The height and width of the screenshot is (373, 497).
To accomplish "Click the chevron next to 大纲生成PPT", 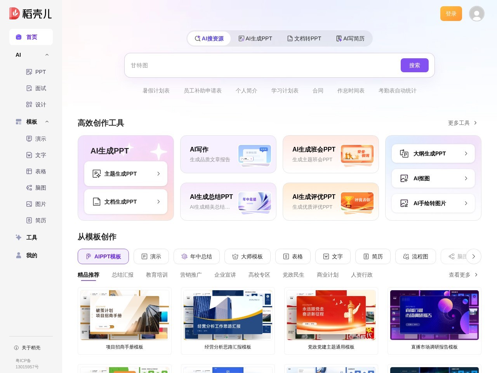I will pyautogui.click(x=466, y=153).
